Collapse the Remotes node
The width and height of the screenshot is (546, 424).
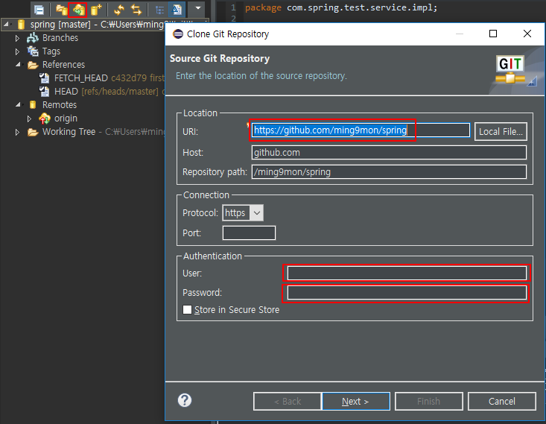(x=18, y=104)
